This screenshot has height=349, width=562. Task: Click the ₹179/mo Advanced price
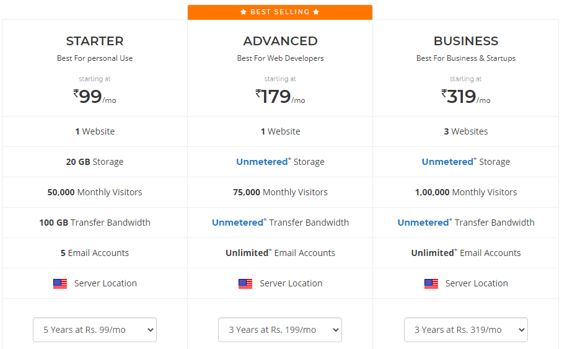[x=280, y=97]
